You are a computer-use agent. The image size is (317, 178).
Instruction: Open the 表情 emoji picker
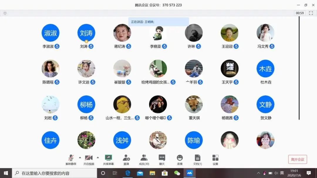pos(180,160)
